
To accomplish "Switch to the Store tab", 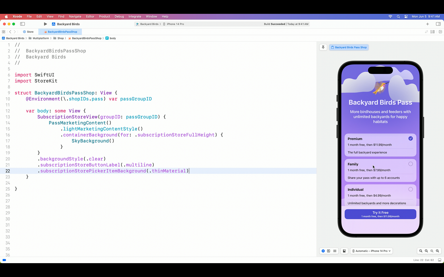I will click(28, 32).
